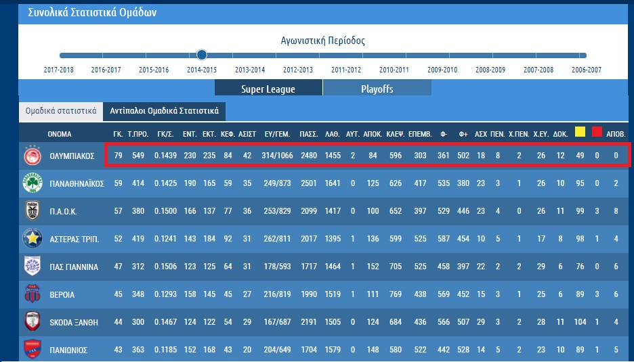Sort by ΕΠΕΜΒ. column header

click(420, 134)
